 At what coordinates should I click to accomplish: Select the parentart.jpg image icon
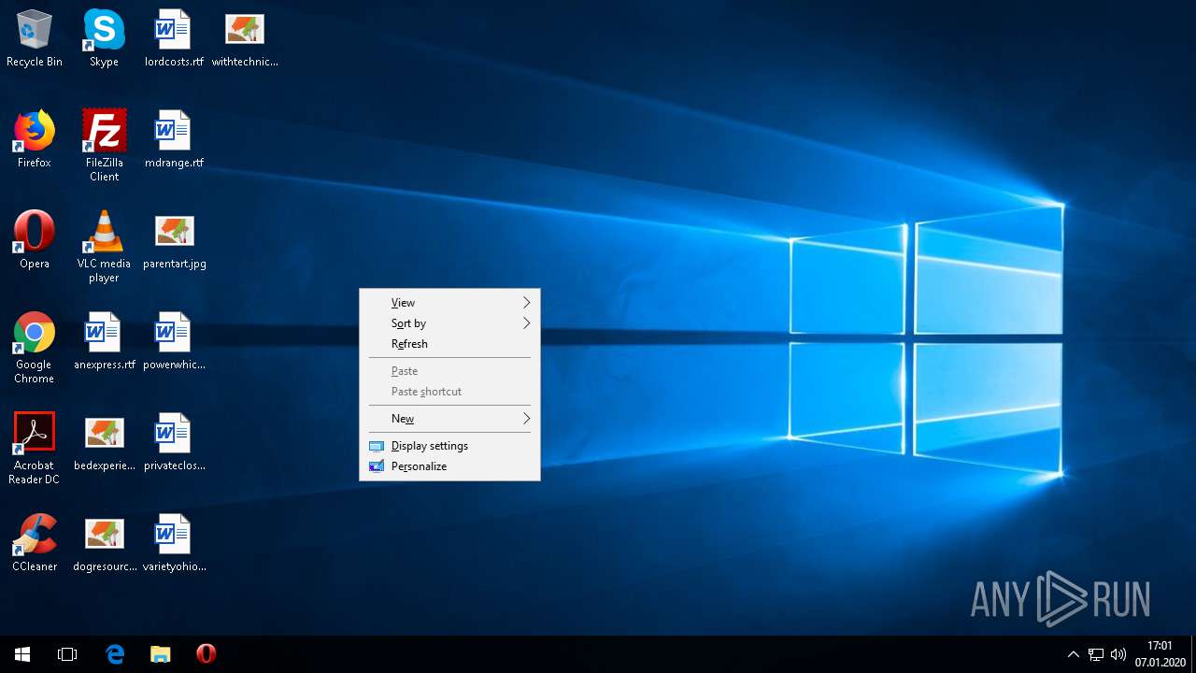(x=174, y=241)
